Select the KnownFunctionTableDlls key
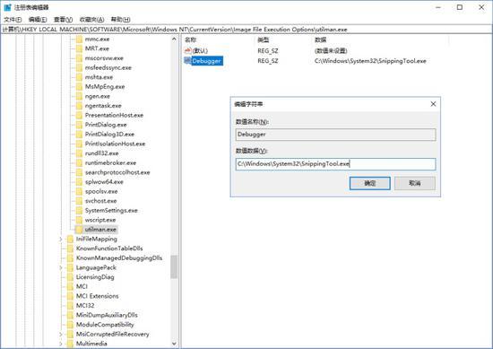This screenshot has width=493, height=349. click(x=109, y=249)
